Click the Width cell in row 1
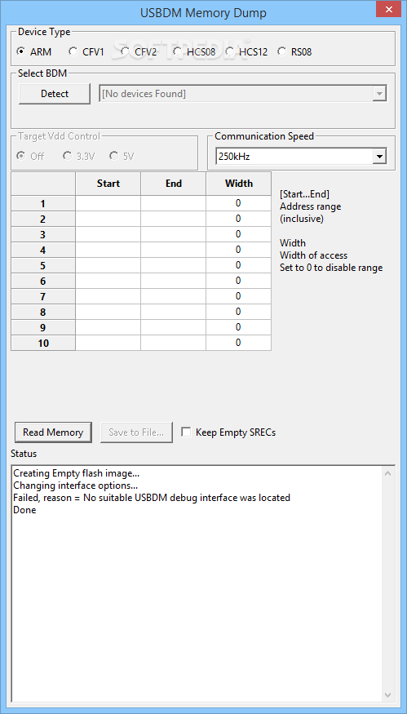This screenshot has height=714, width=407. [238, 203]
